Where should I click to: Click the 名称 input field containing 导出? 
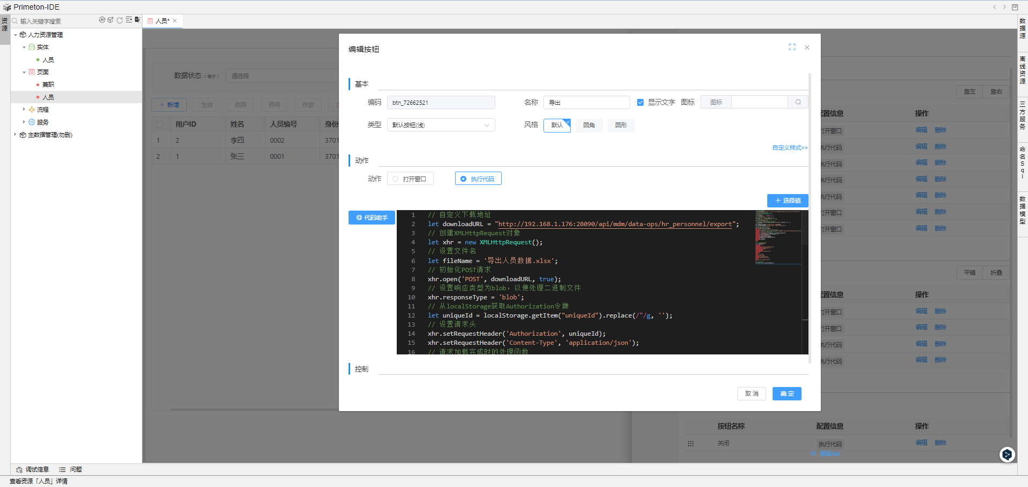[586, 102]
